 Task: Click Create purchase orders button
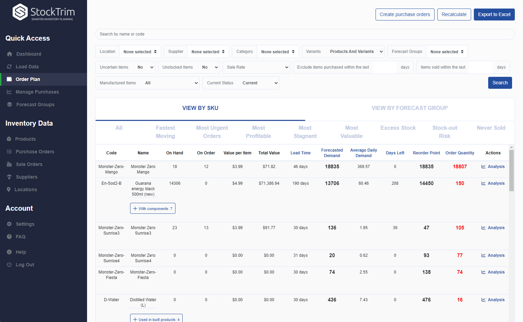pyautogui.click(x=405, y=14)
